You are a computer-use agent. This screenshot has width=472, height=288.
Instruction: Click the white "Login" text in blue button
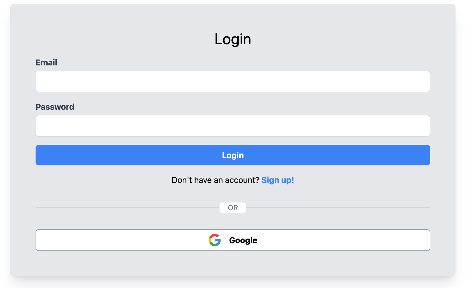[233, 155]
